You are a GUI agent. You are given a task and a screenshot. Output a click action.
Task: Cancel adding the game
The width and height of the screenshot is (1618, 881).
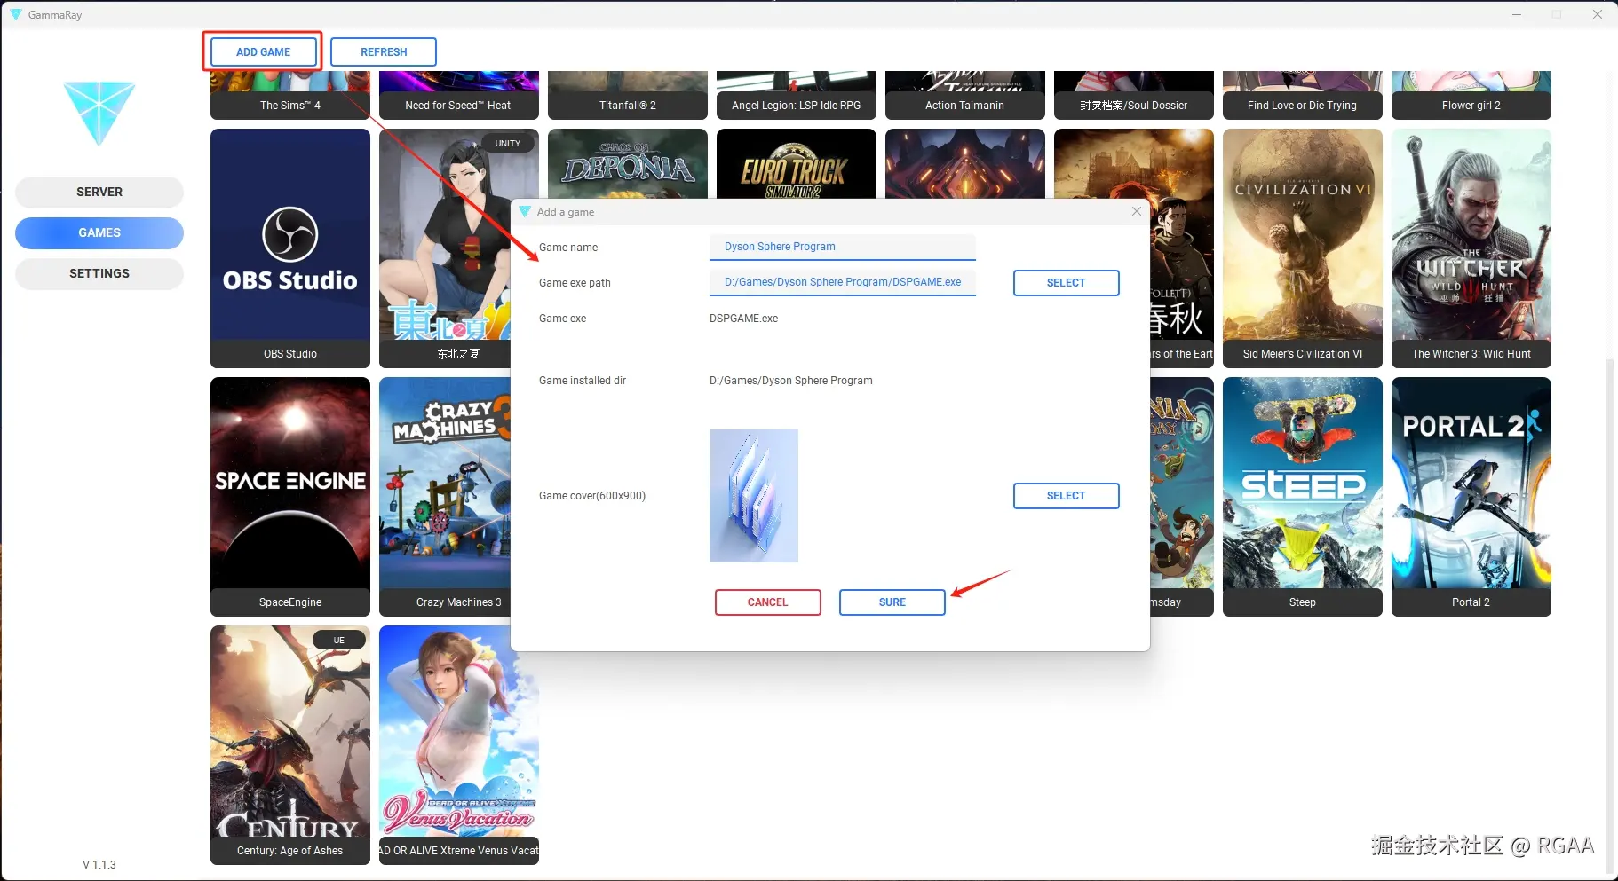(x=767, y=602)
